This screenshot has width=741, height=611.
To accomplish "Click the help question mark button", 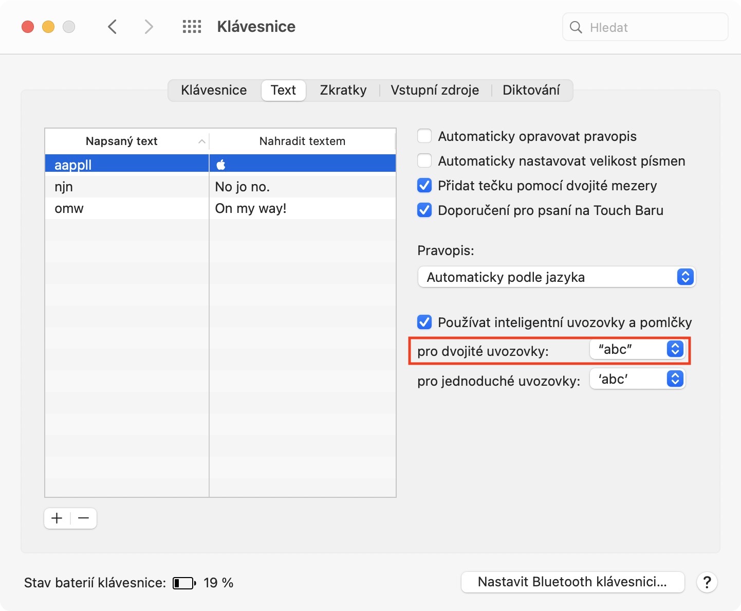I will [x=707, y=582].
